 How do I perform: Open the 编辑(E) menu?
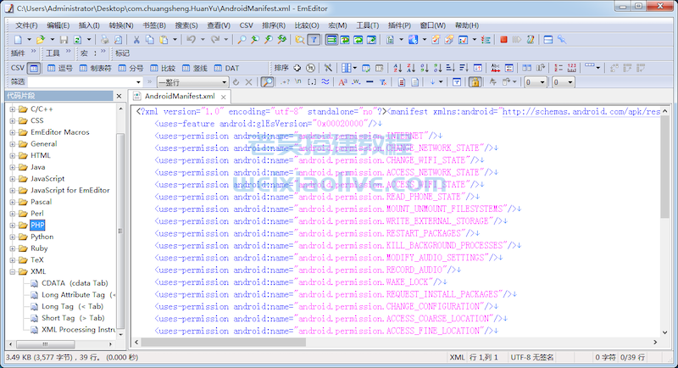tap(58, 25)
